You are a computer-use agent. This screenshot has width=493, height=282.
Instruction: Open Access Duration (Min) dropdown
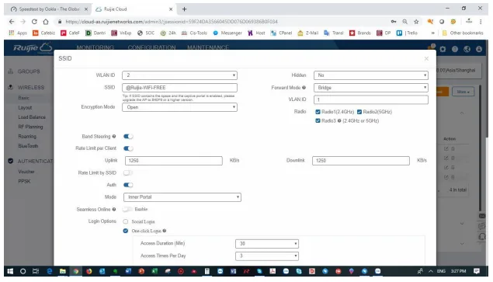click(x=267, y=244)
